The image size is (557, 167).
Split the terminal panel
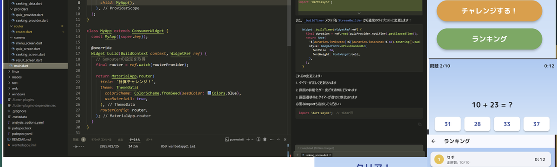[258, 139]
